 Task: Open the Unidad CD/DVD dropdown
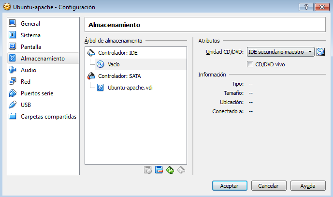(x=280, y=52)
